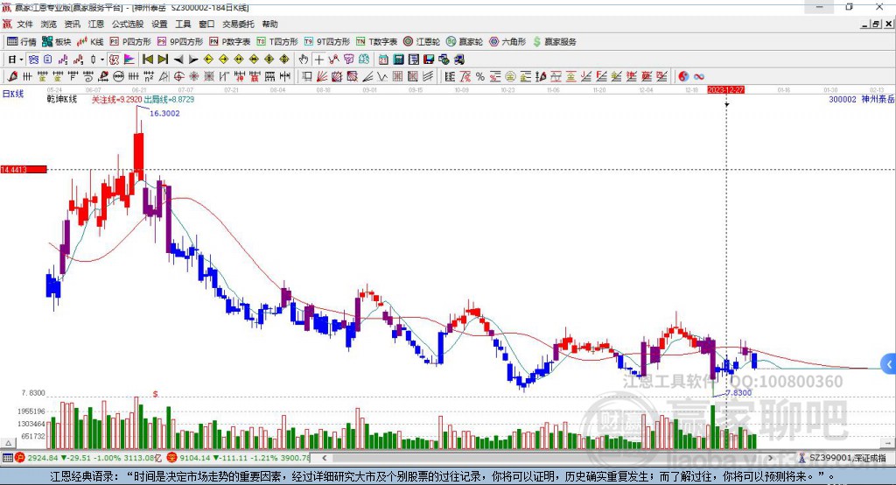Click the red-blue yin-yang icon

[x=683, y=77]
